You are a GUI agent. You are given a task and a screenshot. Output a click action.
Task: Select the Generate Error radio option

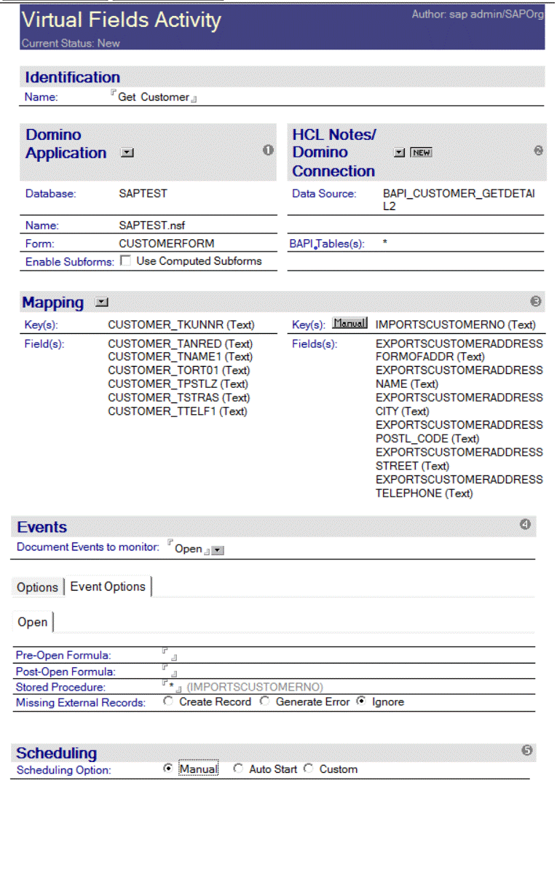pyautogui.click(x=265, y=701)
